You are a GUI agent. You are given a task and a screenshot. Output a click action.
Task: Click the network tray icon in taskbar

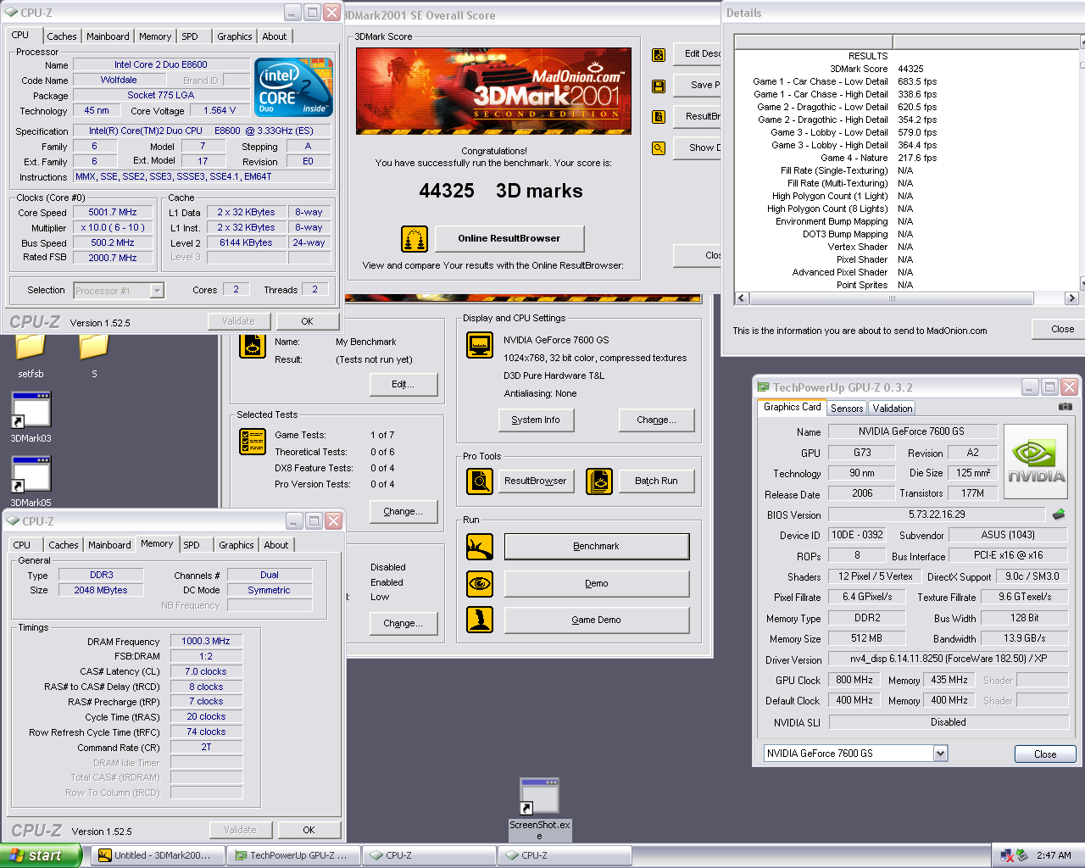point(1007,856)
